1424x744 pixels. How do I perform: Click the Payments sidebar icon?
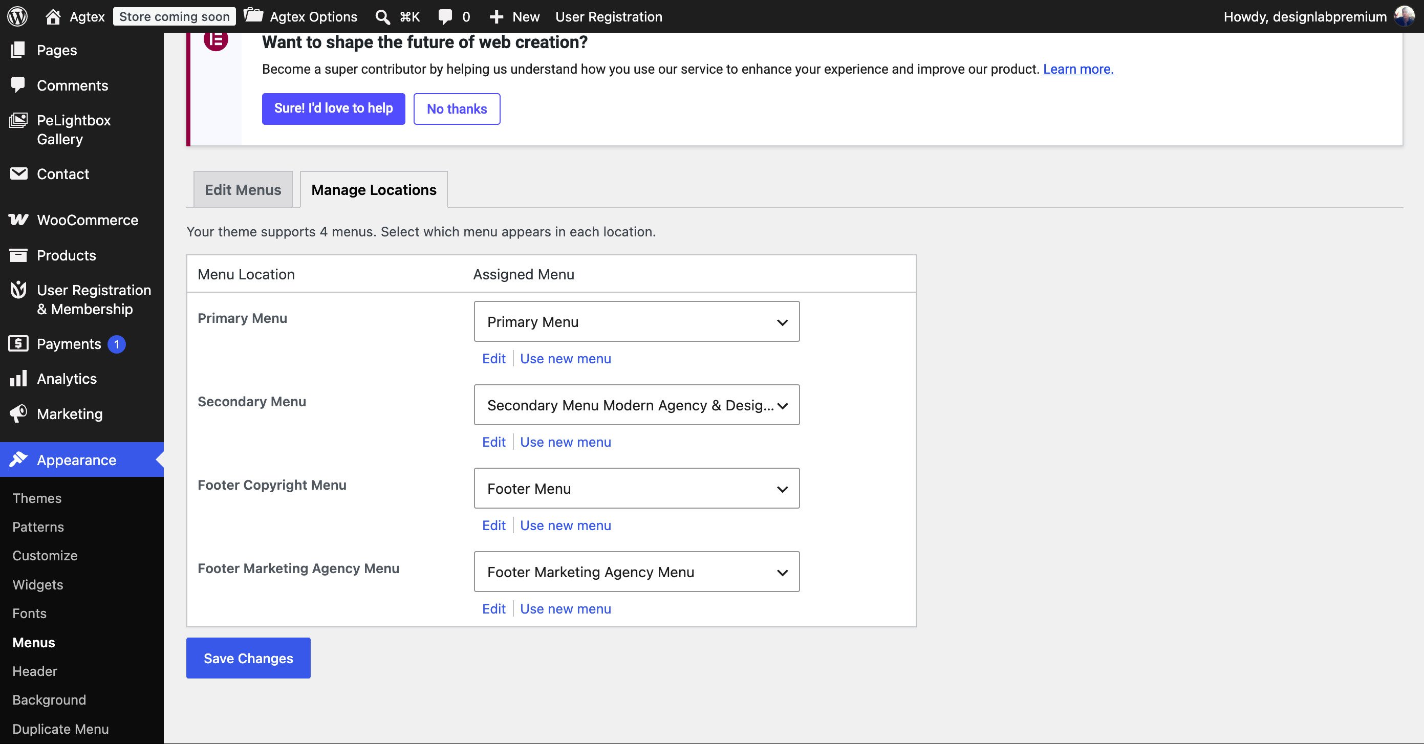point(18,343)
